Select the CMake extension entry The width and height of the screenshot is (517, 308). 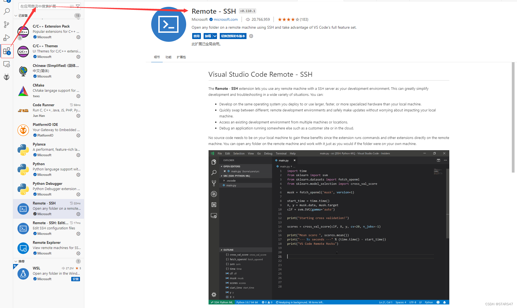pos(49,91)
